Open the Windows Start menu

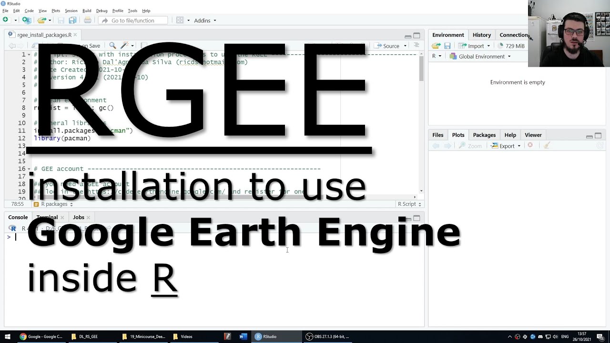point(8,336)
